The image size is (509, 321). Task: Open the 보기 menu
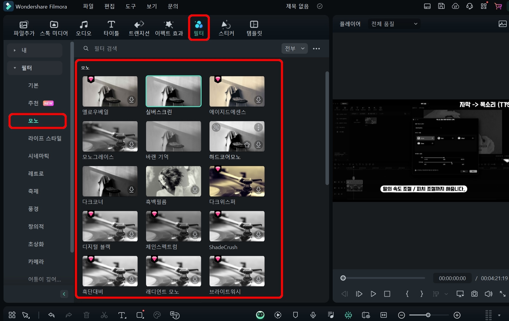[x=152, y=6]
